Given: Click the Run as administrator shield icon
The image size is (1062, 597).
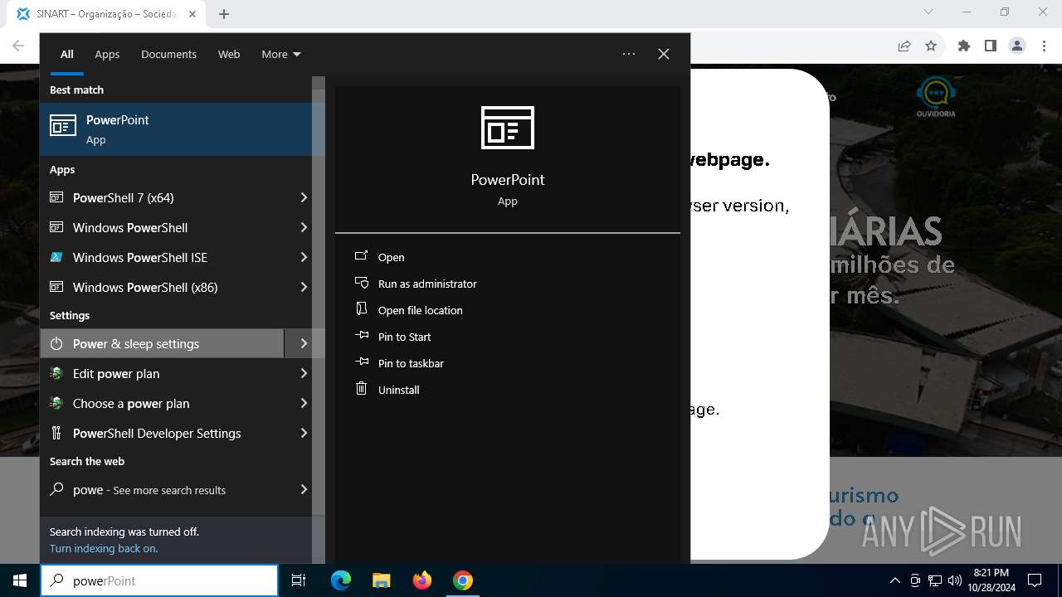Looking at the screenshot, I should coord(361,283).
